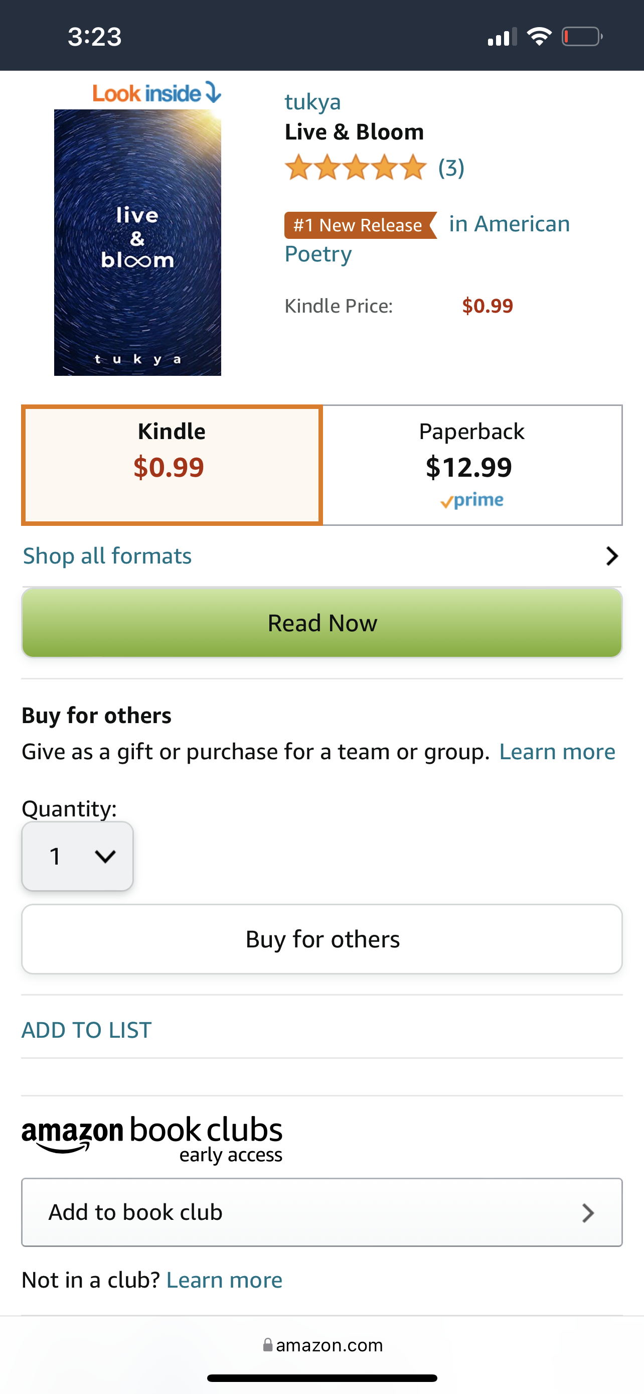Click the lock icon next to amazon.com
This screenshot has height=1394, width=644.
coord(269,1345)
